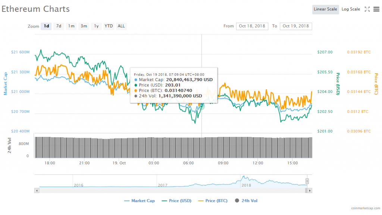Show ALL time range
Screen dimensions: 382x215
coord(121,26)
